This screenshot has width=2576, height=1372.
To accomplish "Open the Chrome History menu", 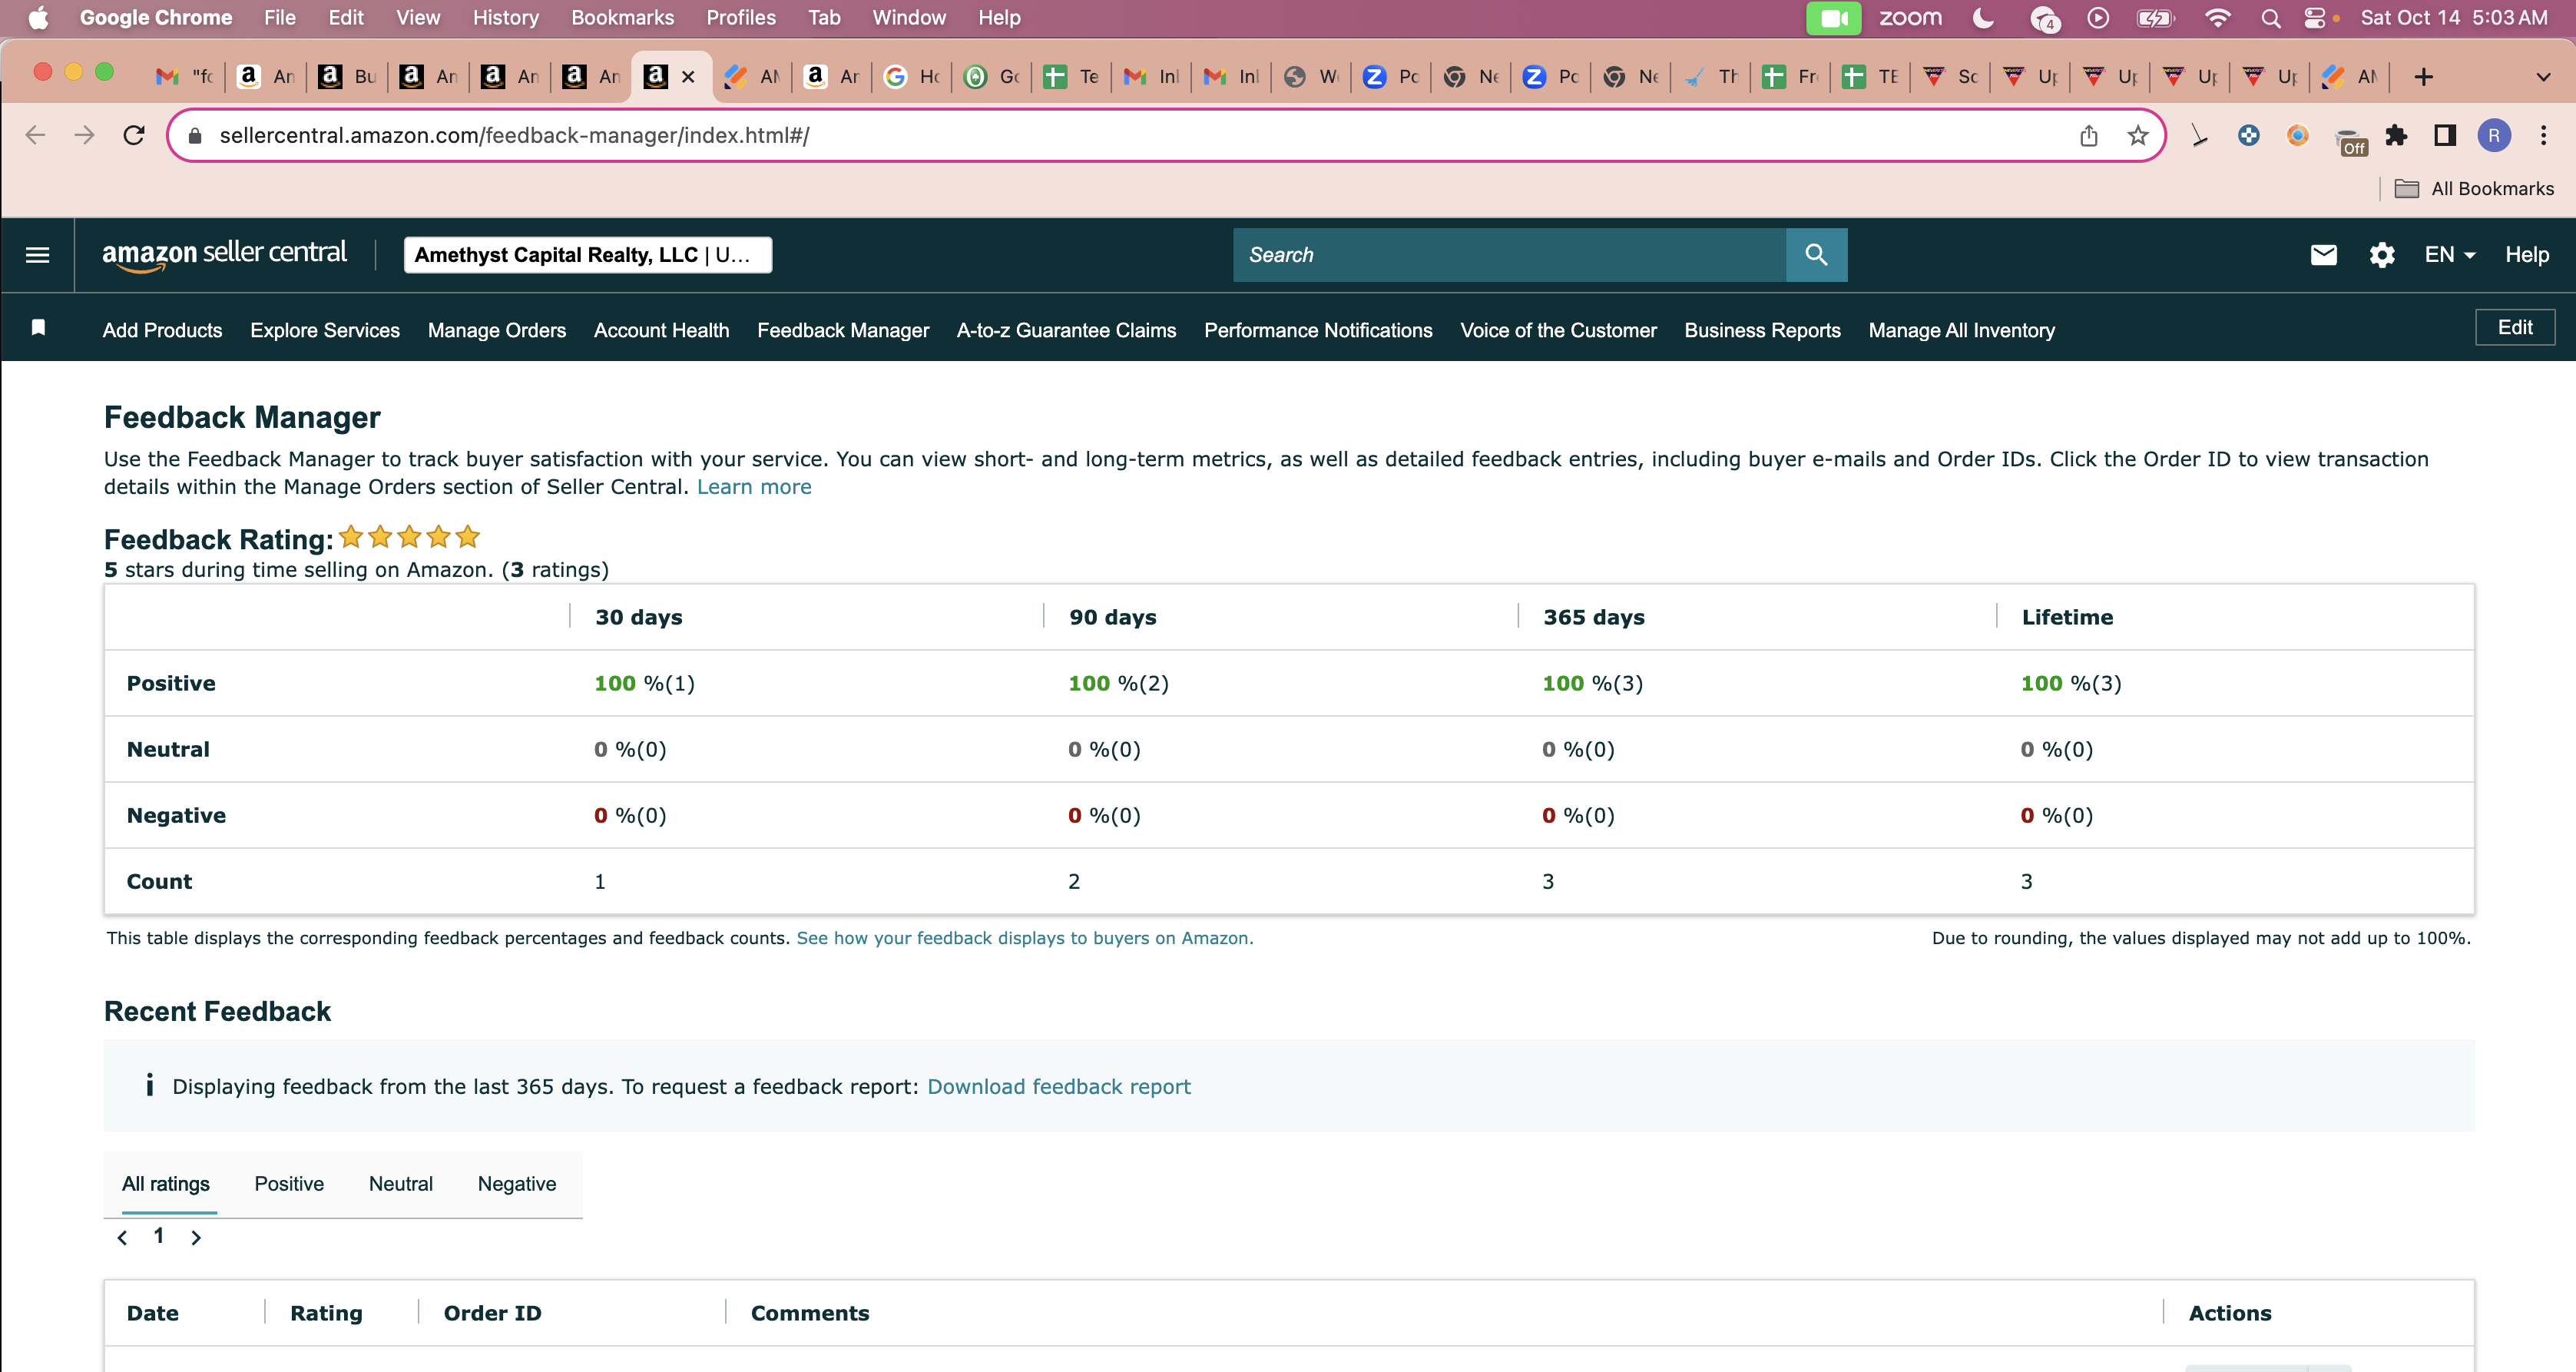I will [x=505, y=18].
